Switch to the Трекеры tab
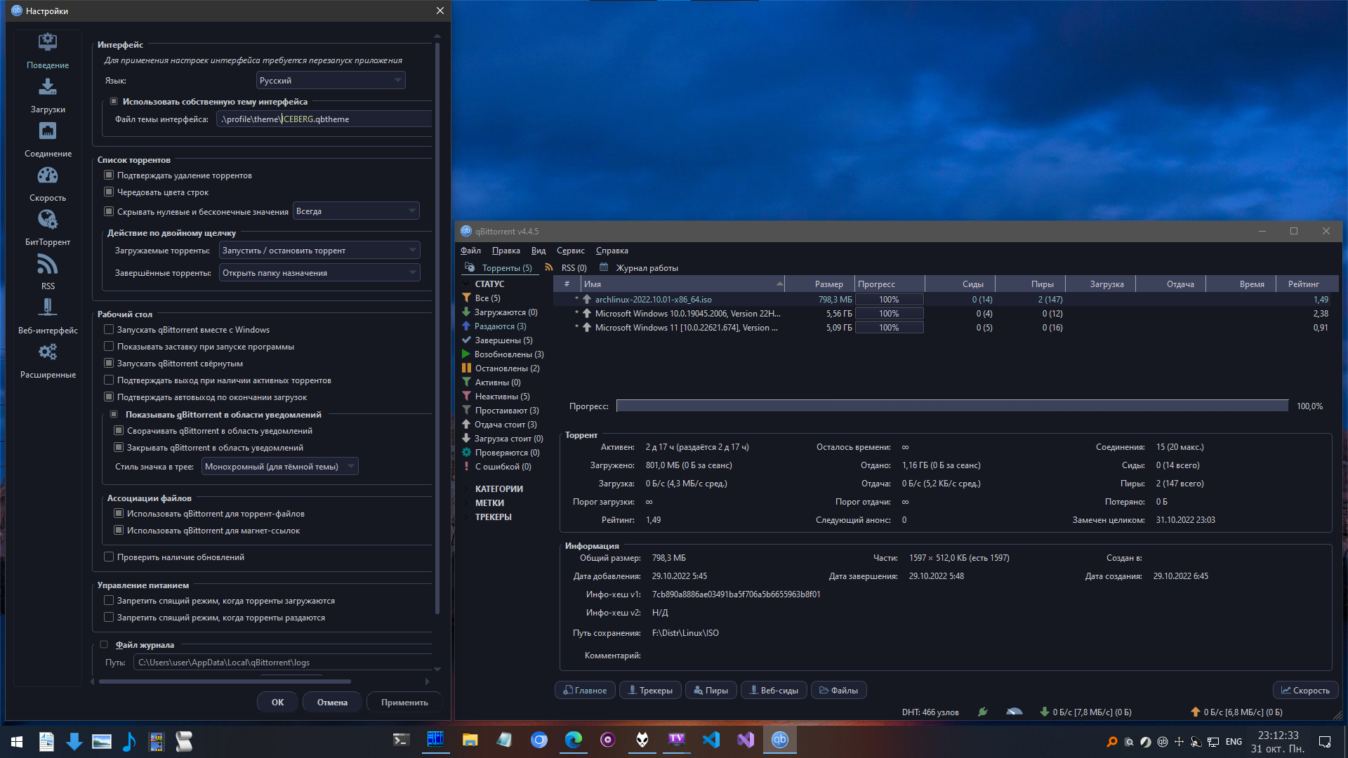 [x=650, y=691]
